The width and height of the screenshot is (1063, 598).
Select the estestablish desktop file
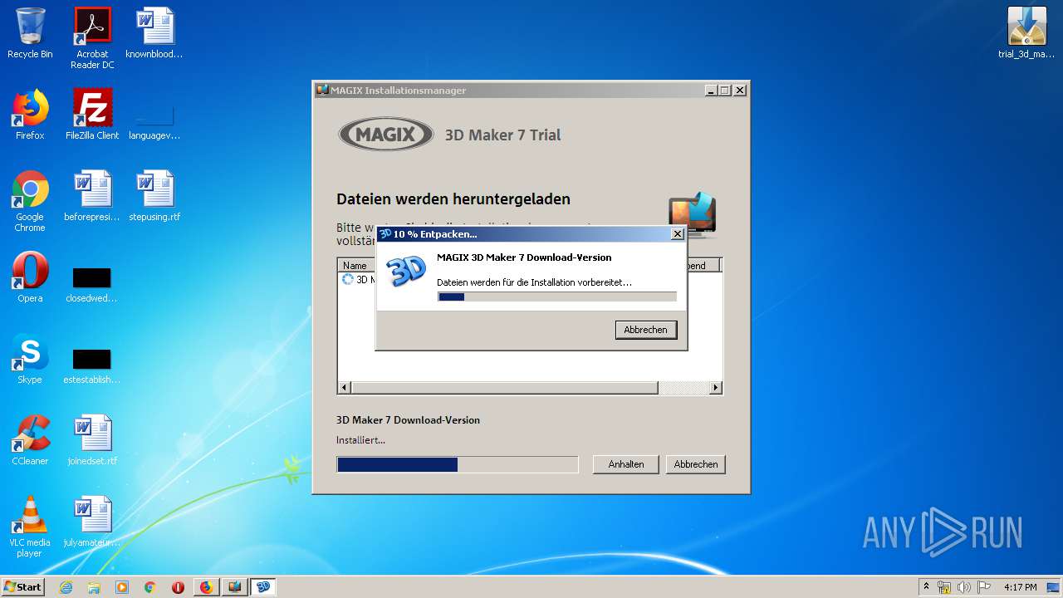(x=92, y=366)
